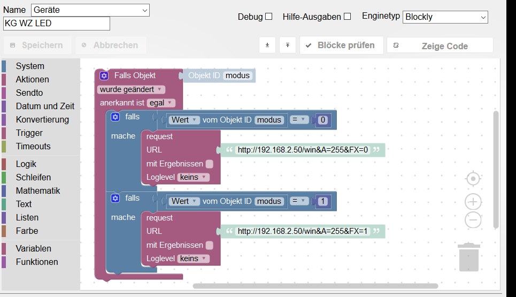The width and height of the screenshot is (516, 297).
Task: Click the import blocks download-arrow icon
Action: [x=267, y=45]
